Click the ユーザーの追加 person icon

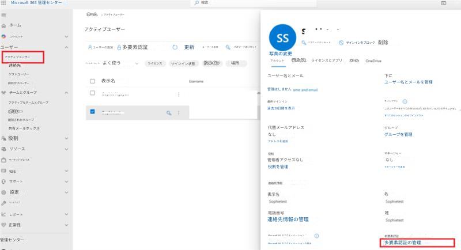(90, 47)
